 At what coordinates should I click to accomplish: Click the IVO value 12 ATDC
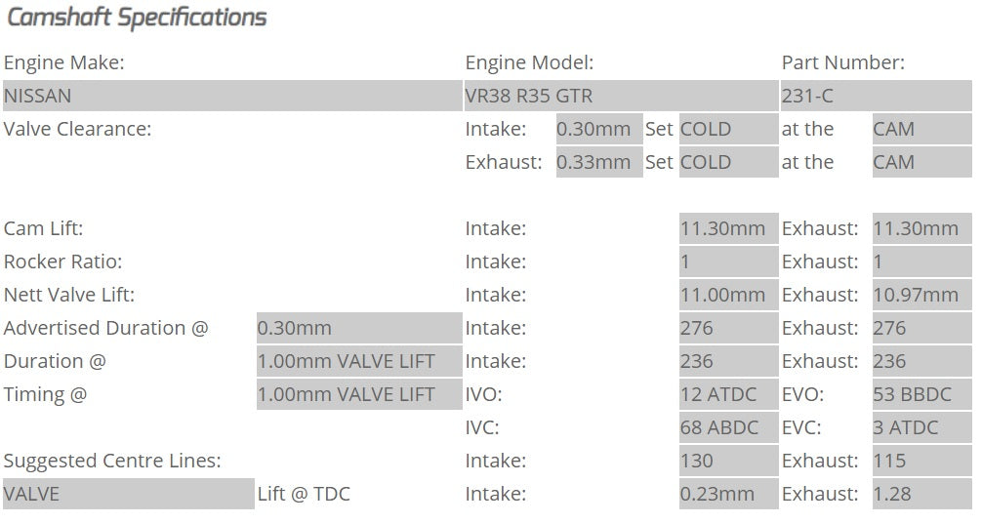coord(728,395)
